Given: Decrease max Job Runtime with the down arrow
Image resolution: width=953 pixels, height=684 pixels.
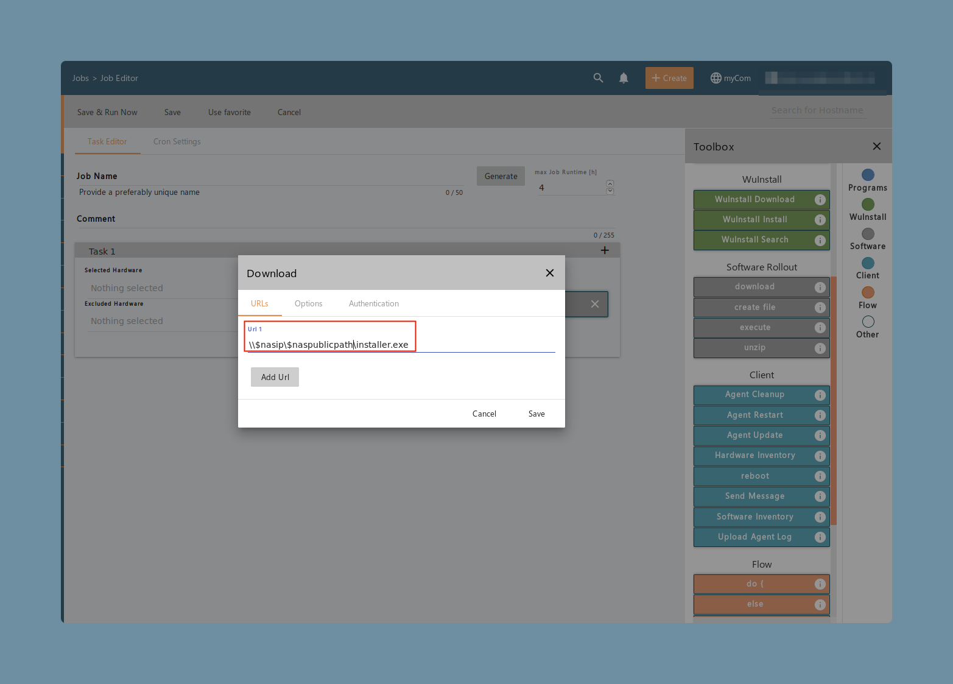Looking at the screenshot, I should coord(610,191).
